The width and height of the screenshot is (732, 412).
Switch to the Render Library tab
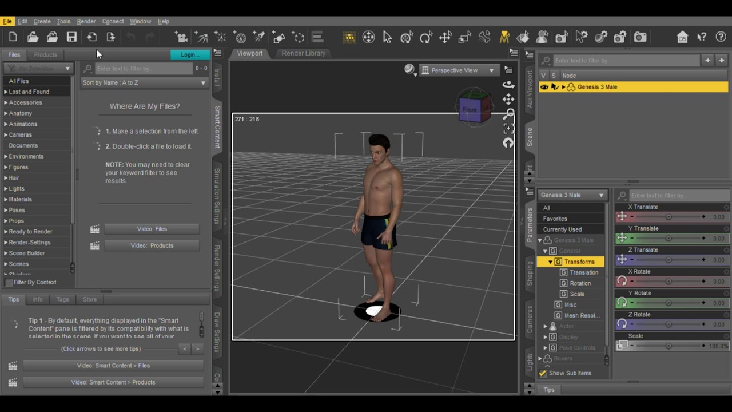pos(303,53)
